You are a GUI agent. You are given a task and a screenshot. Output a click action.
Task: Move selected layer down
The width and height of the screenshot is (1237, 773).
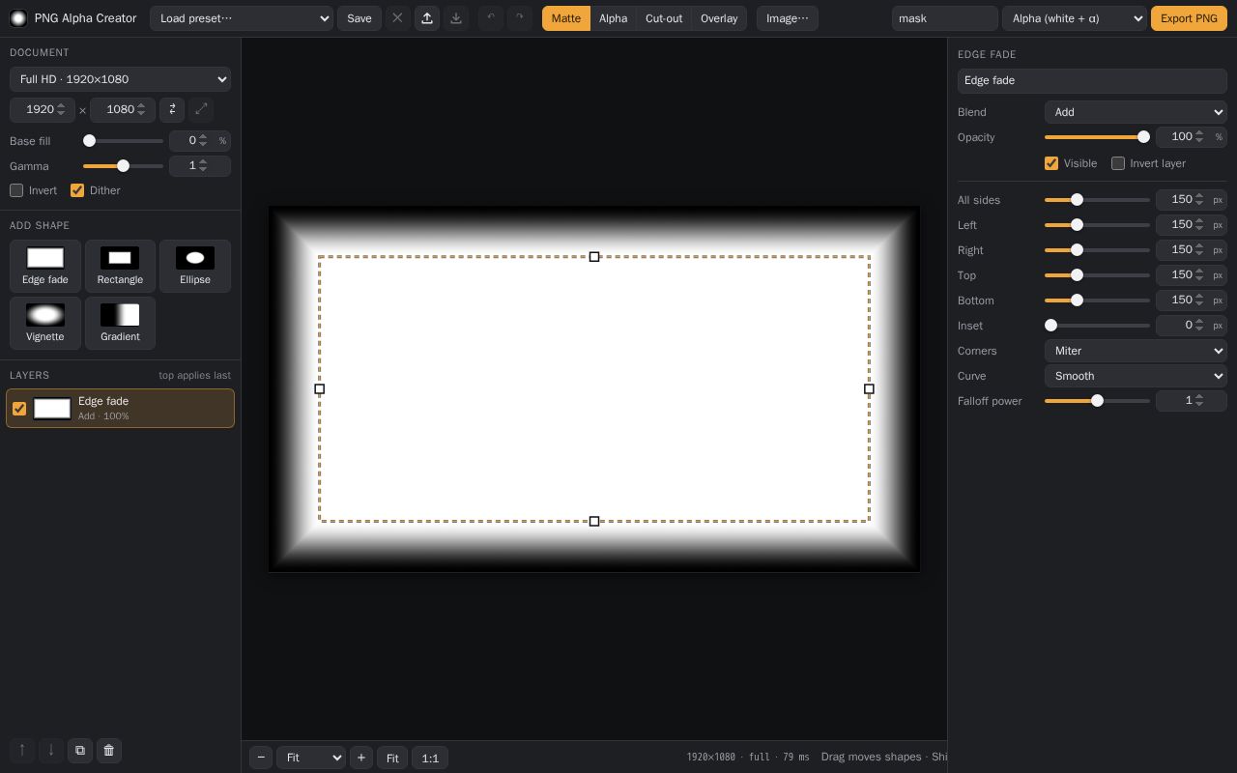pyautogui.click(x=51, y=750)
